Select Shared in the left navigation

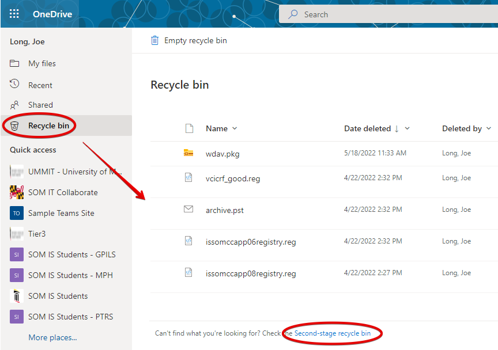(x=40, y=105)
